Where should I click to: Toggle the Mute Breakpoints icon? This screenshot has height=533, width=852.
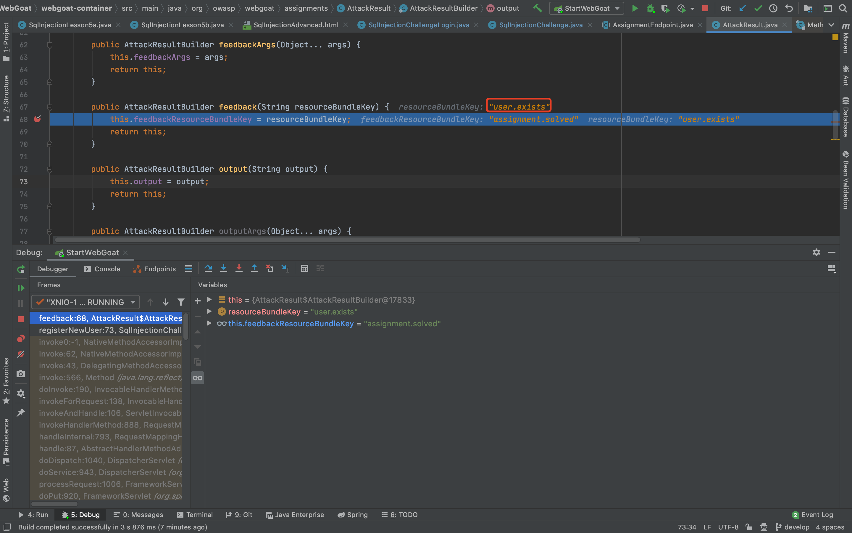(x=21, y=354)
